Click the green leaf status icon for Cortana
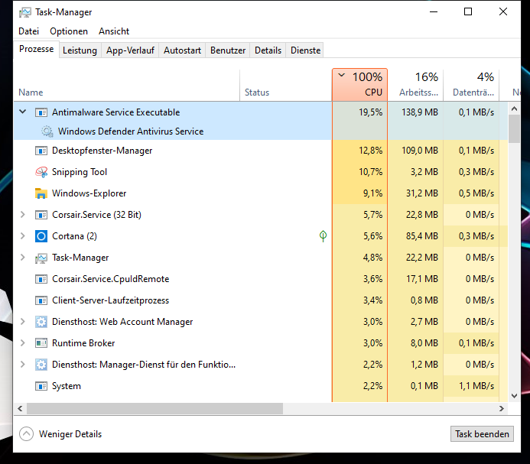Screen dimensions: 530x464 (323, 236)
